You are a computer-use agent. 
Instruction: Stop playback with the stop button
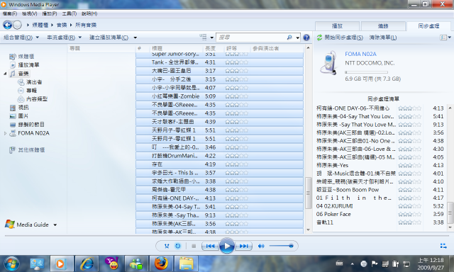[194, 246]
